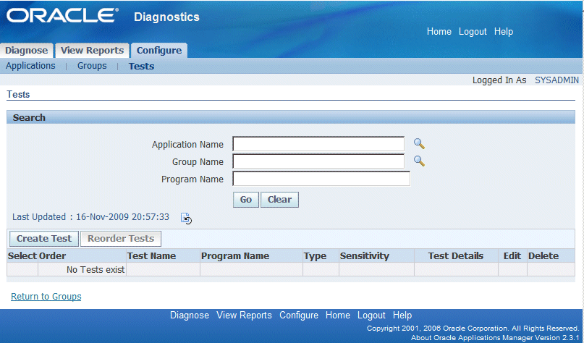Select the Configure tab
Viewport: 584px width, 343px height.
coord(159,50)
